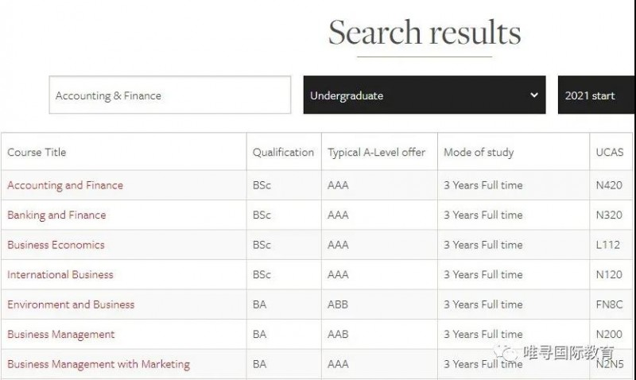
Task: Open Business Management with Marketing link
Action: click(99, 364)
